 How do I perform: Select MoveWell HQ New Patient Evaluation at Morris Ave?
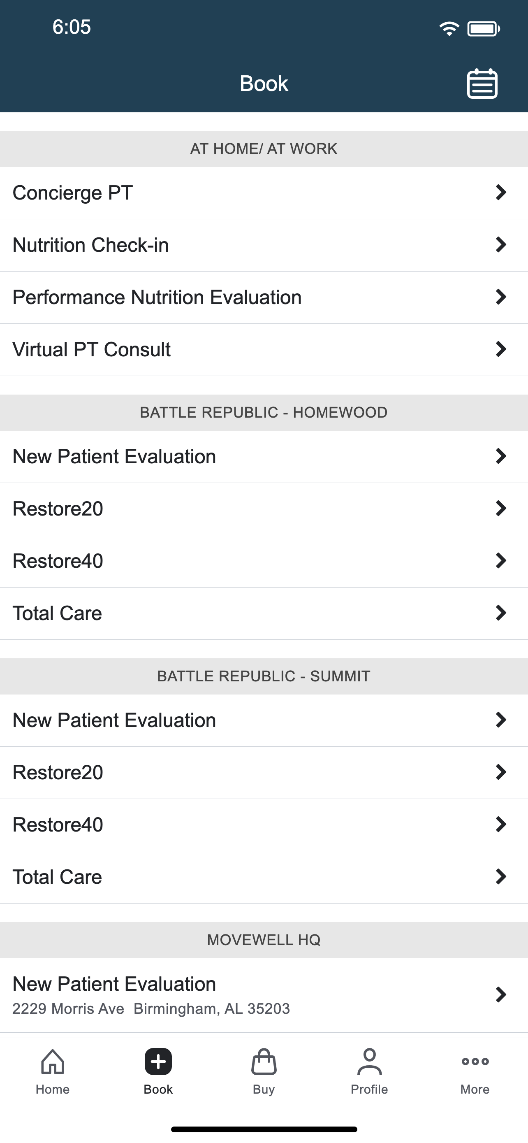tap(264, 995)
